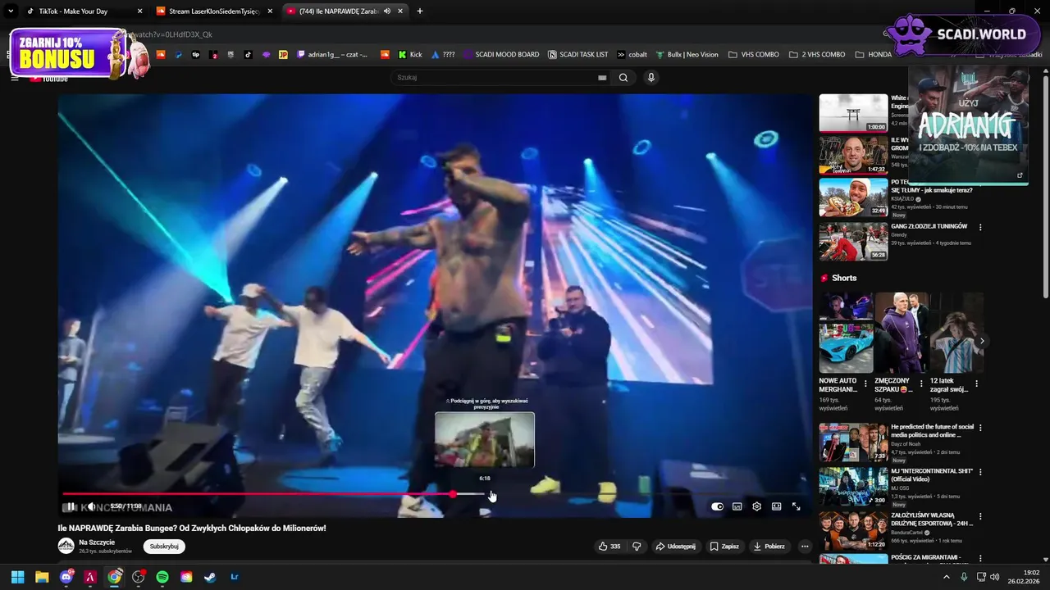Close the Stream LaserKlon browser tab
This screenshot has width=1050, height=590.
pos(270,11)
